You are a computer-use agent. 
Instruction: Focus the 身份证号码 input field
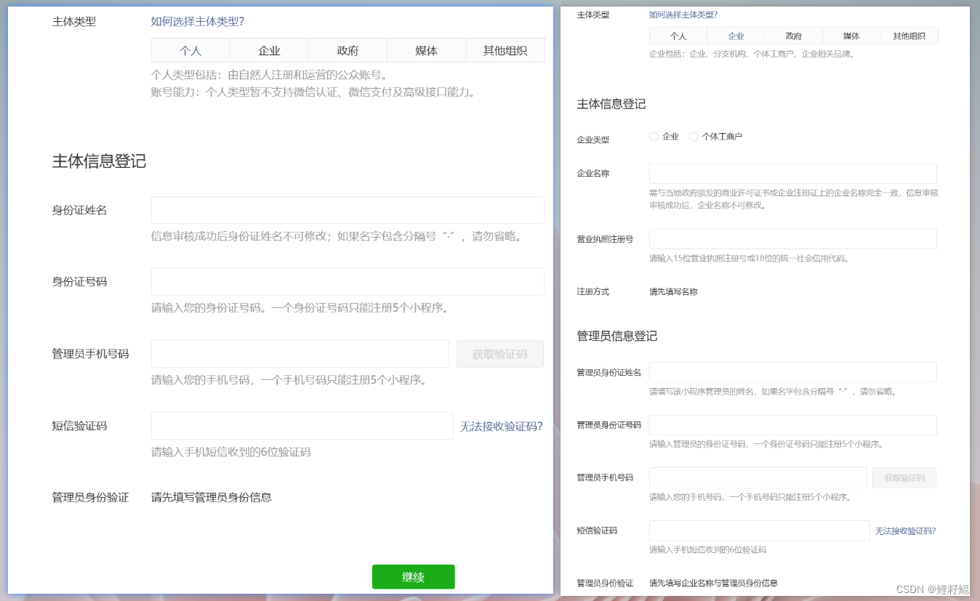pyautogui.click(x=348, y=281)
